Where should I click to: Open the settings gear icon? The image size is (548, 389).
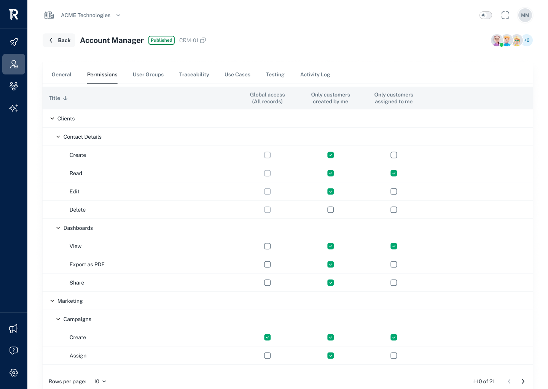tap(14, 373)
